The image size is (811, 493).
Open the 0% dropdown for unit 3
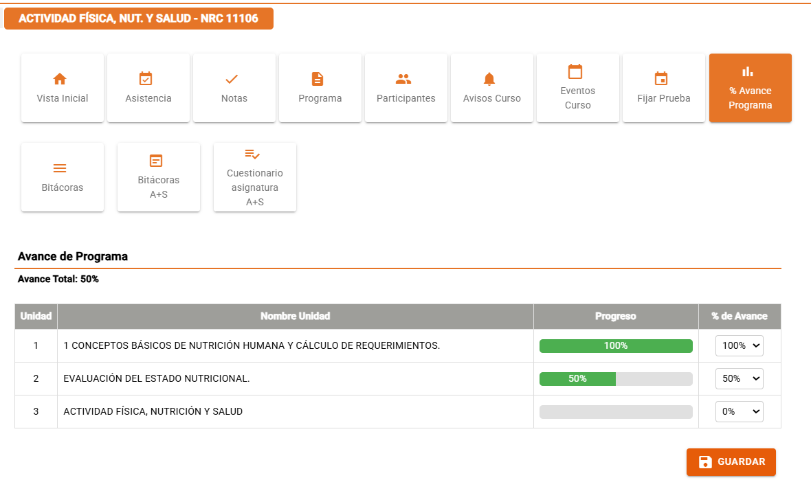click(x=740, y=411)
